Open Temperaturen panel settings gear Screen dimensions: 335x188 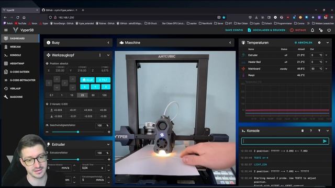[x=319, y=43]
